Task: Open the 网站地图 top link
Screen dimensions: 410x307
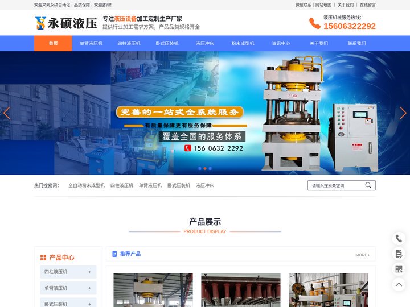Action: (323, 5)
